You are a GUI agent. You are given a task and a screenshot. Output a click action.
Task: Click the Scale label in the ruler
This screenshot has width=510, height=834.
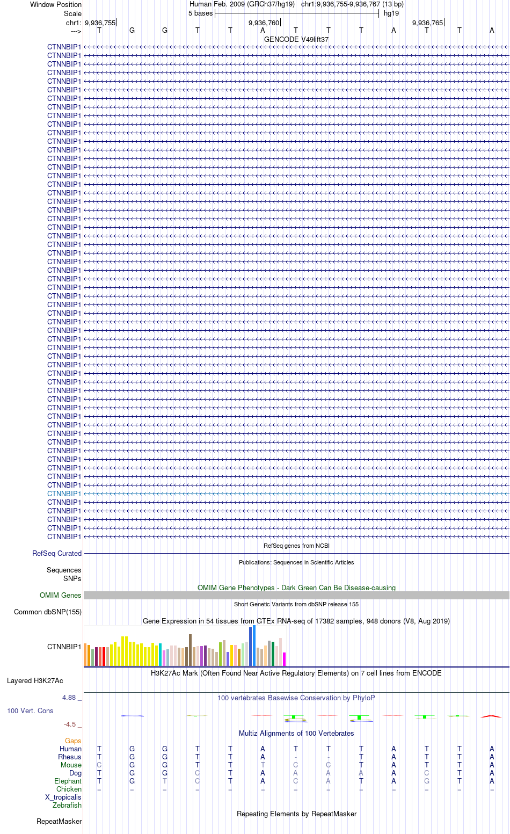pos(73,13)
